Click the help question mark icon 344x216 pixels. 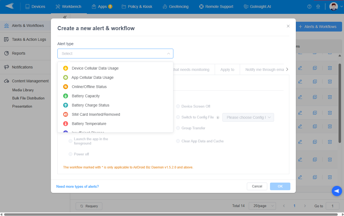coord(309,7)
